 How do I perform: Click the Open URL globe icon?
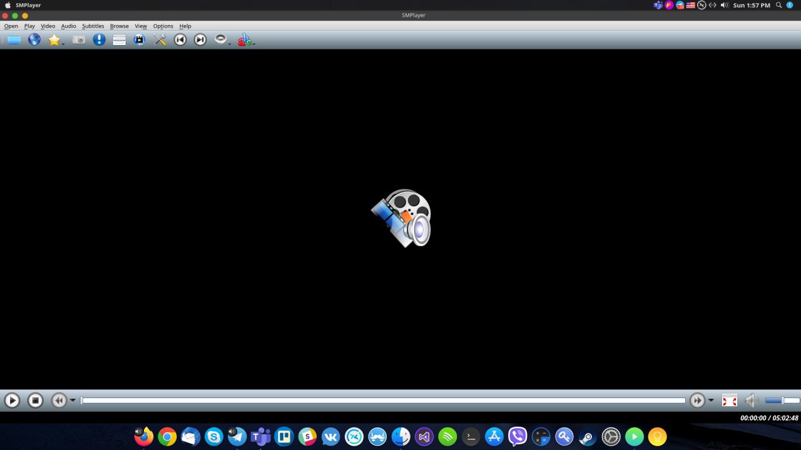tap(34, 40)
